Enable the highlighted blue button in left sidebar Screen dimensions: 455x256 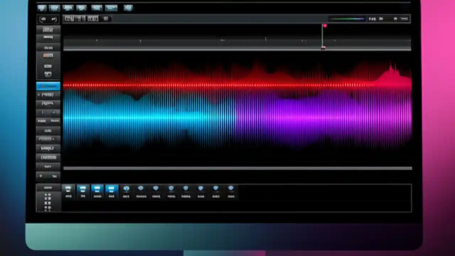(48, 86)
